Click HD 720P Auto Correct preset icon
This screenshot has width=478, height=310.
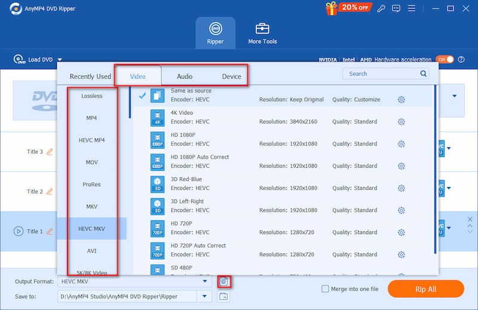(157, 250)
